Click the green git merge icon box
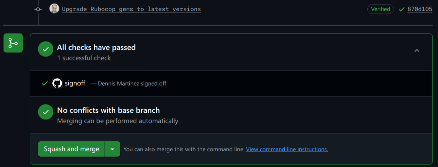Screen dimensions: 438x167 click(x=13, y=43)
